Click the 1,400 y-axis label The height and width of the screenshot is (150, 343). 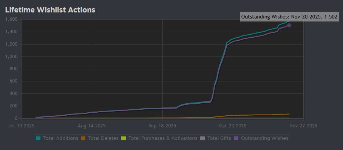[x=11, y=32]
